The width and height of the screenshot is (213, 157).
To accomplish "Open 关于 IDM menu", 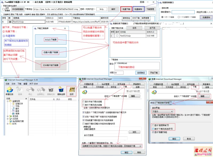I will 34,84.
